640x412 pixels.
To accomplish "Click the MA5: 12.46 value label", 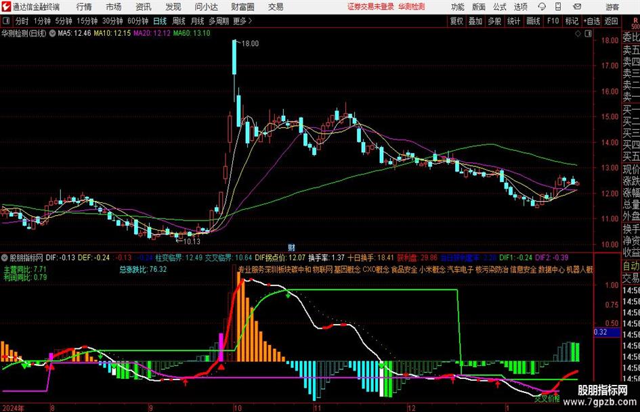I will (x=74, y=33).
